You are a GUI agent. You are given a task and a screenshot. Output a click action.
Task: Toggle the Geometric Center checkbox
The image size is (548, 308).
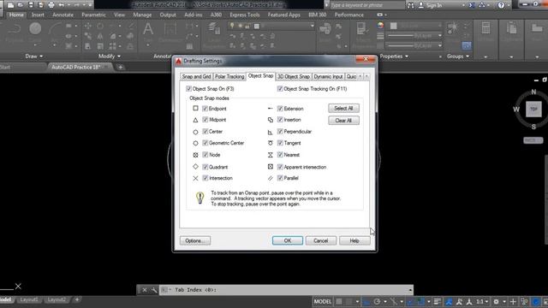205,143
